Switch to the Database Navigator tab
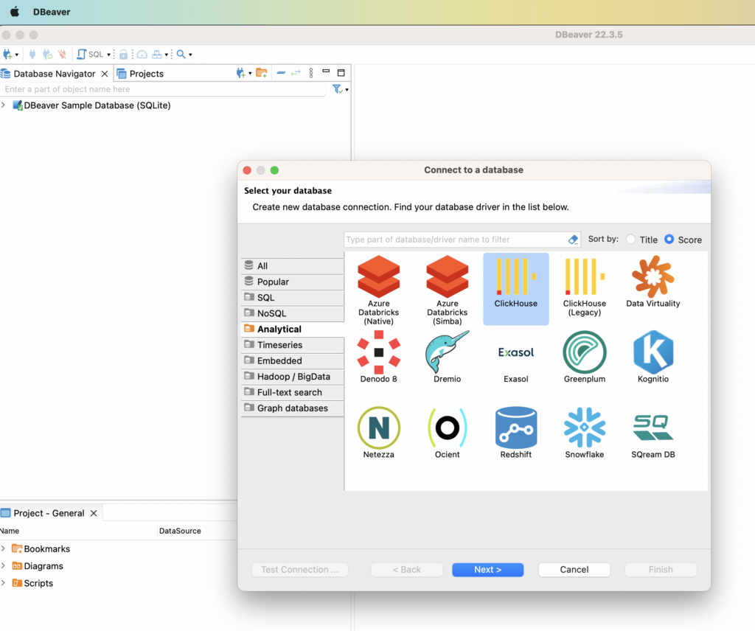 pos(54,74)
